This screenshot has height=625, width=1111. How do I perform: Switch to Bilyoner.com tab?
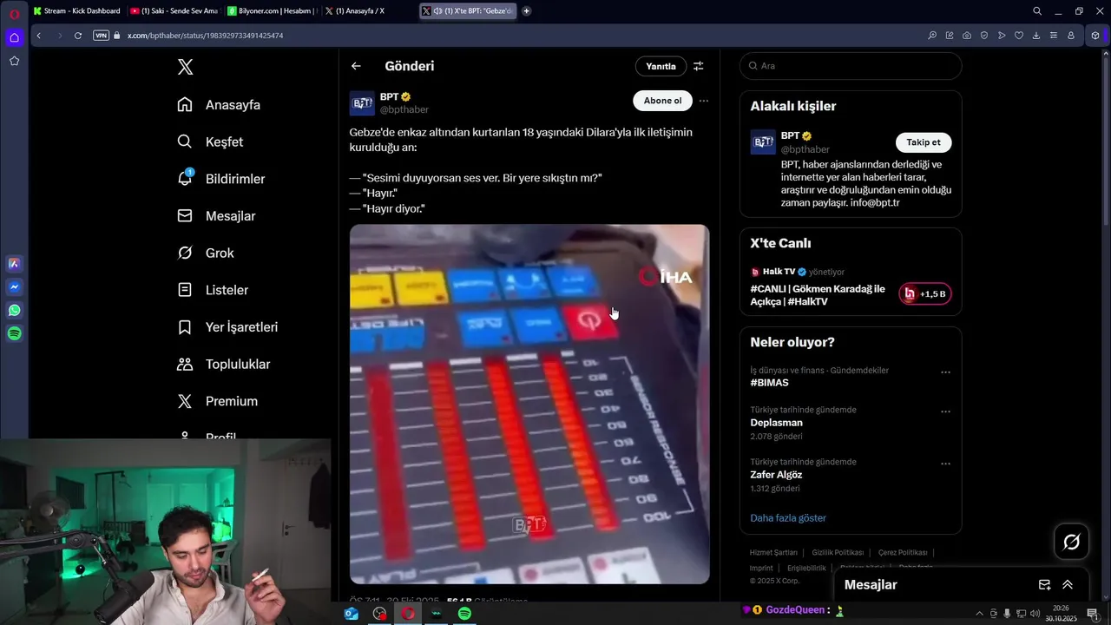272,11
